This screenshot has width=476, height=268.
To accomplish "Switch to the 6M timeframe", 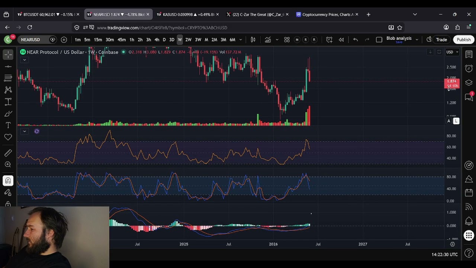I will (232, 40).
